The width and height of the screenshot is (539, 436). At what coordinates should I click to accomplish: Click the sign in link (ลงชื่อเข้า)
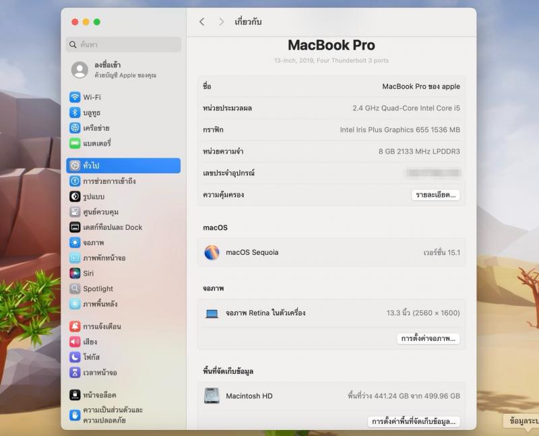[x=108, y=65]
